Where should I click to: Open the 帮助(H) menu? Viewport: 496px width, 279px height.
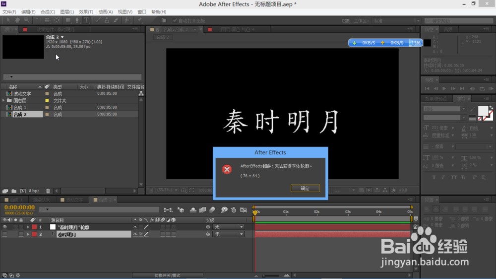click(x=159, y=12)
